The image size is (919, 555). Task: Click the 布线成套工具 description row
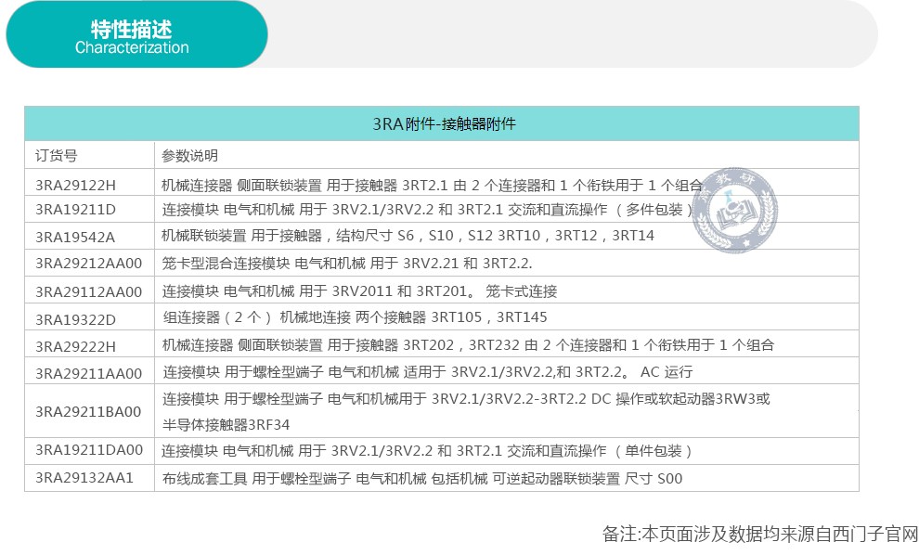coord(421,478)
